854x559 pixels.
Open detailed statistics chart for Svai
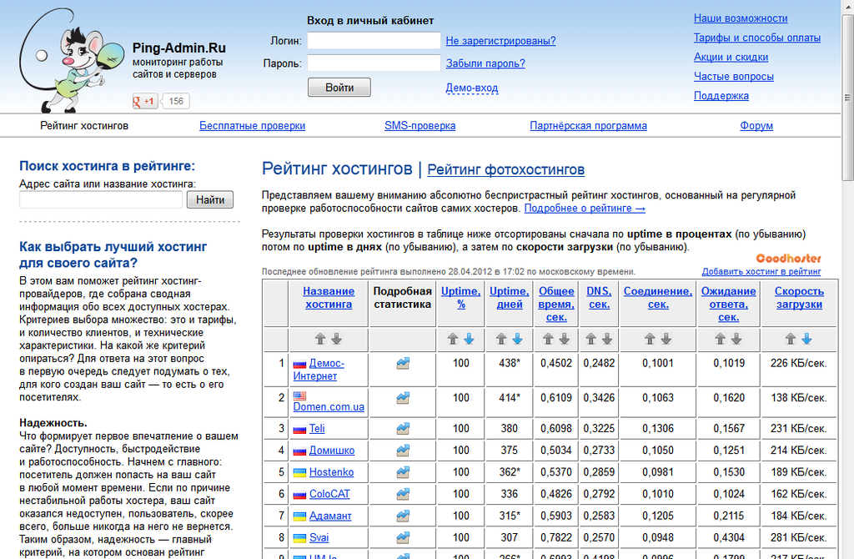(403, 538)
